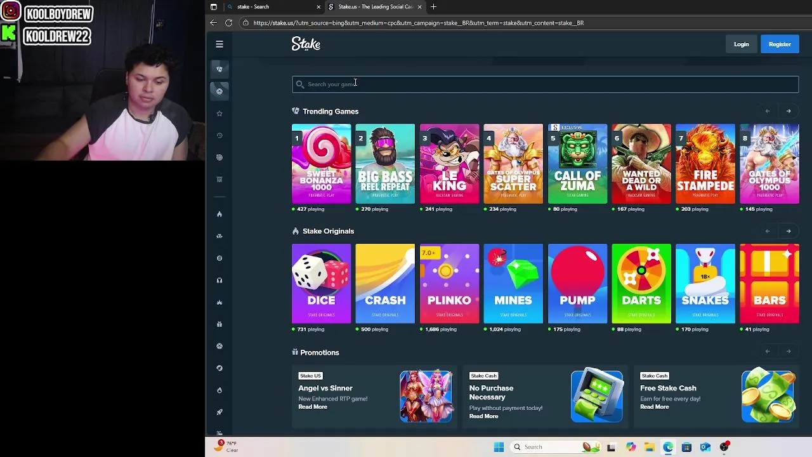Open Task View on taskbar
This screenshot has width=812, height=457.
611,447
